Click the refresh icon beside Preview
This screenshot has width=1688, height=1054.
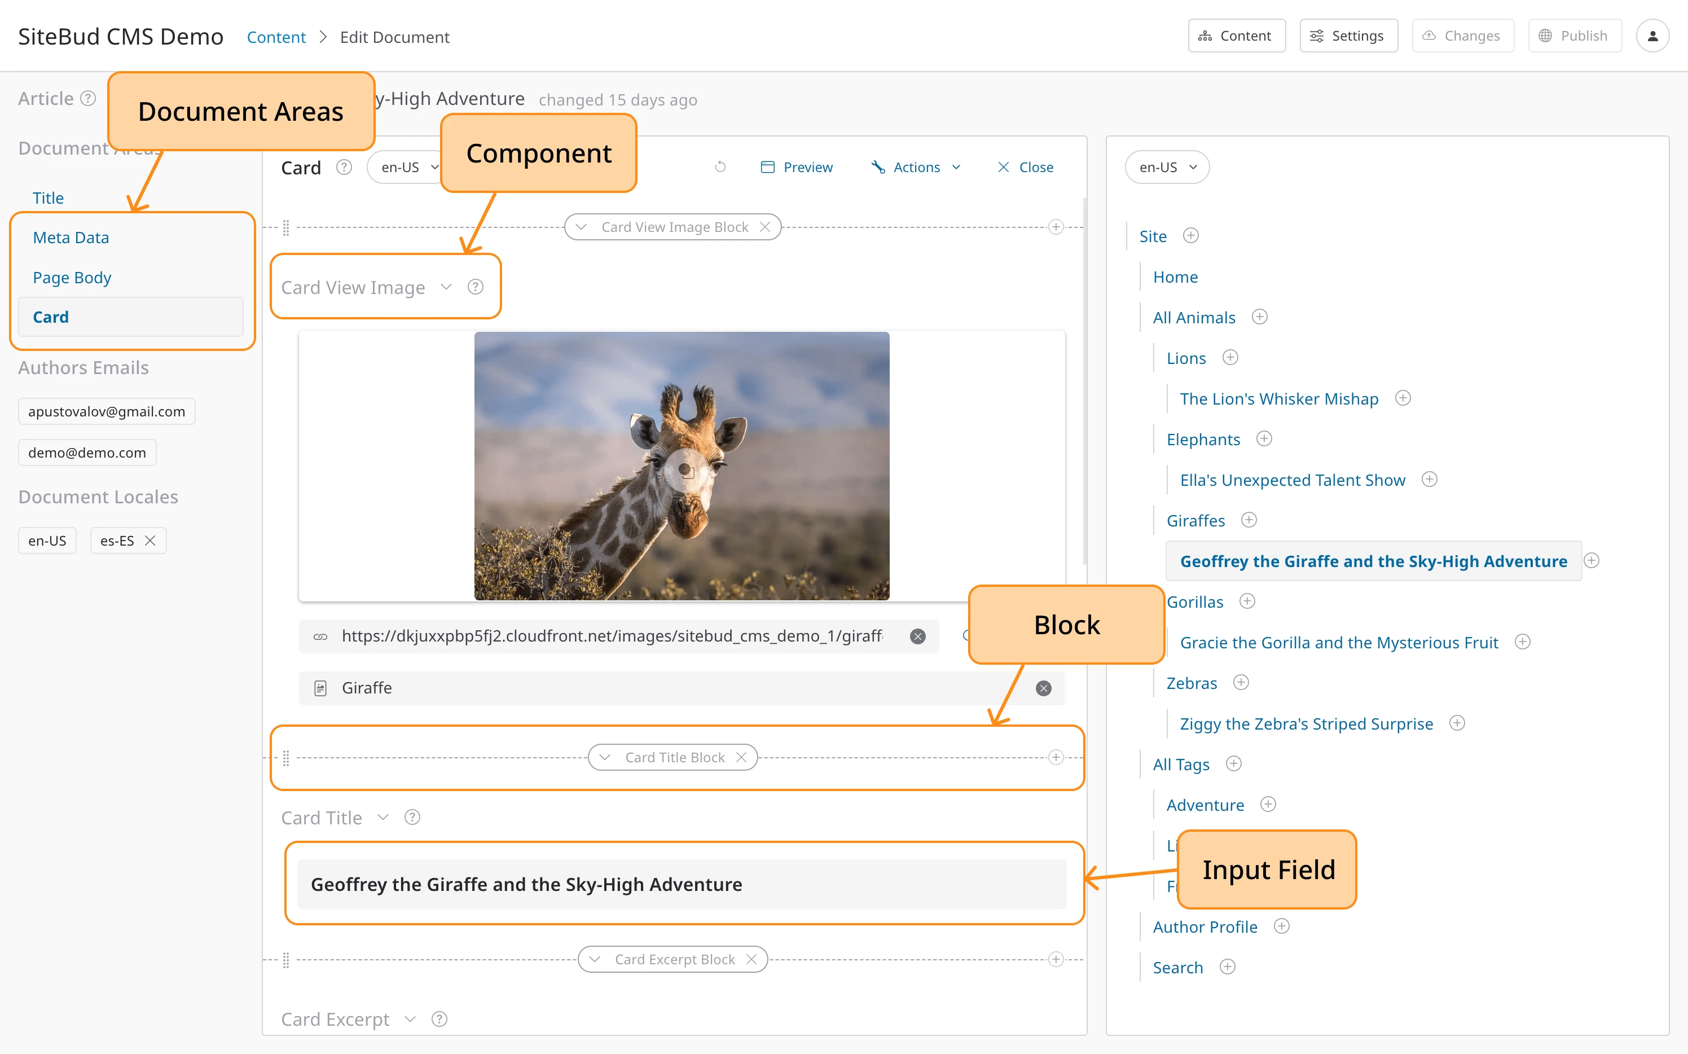pos(720,168)
